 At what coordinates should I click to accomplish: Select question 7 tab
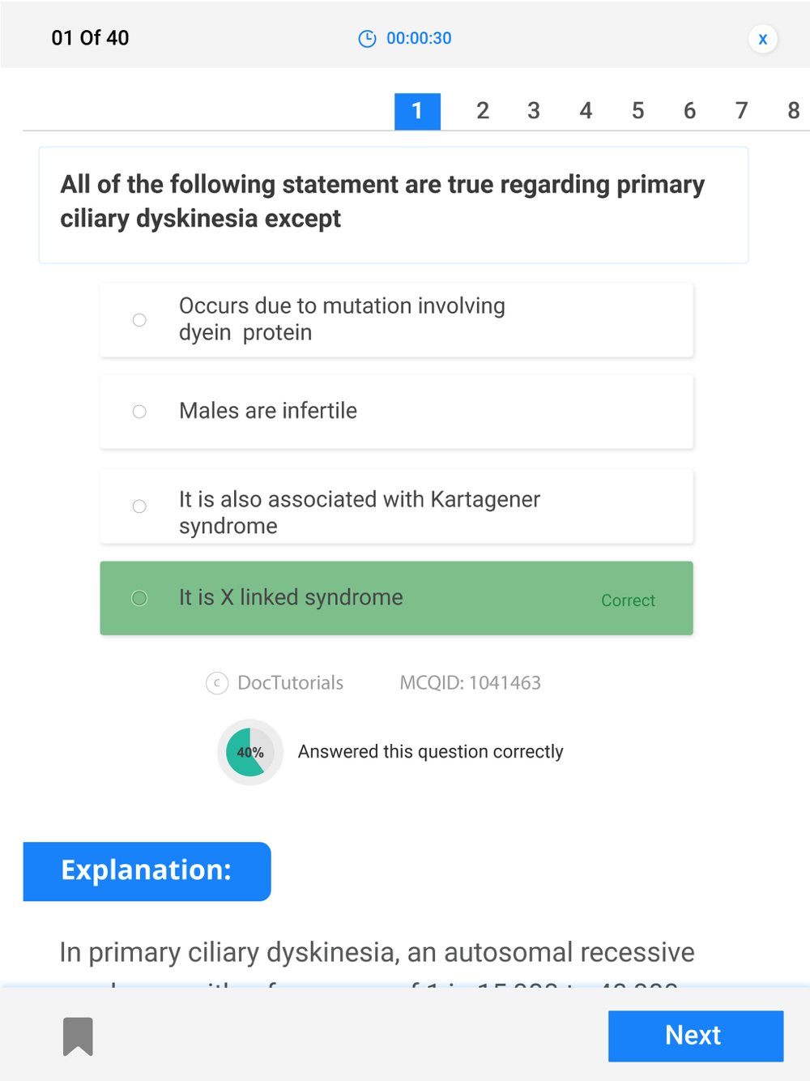click(x=741, y=111)
